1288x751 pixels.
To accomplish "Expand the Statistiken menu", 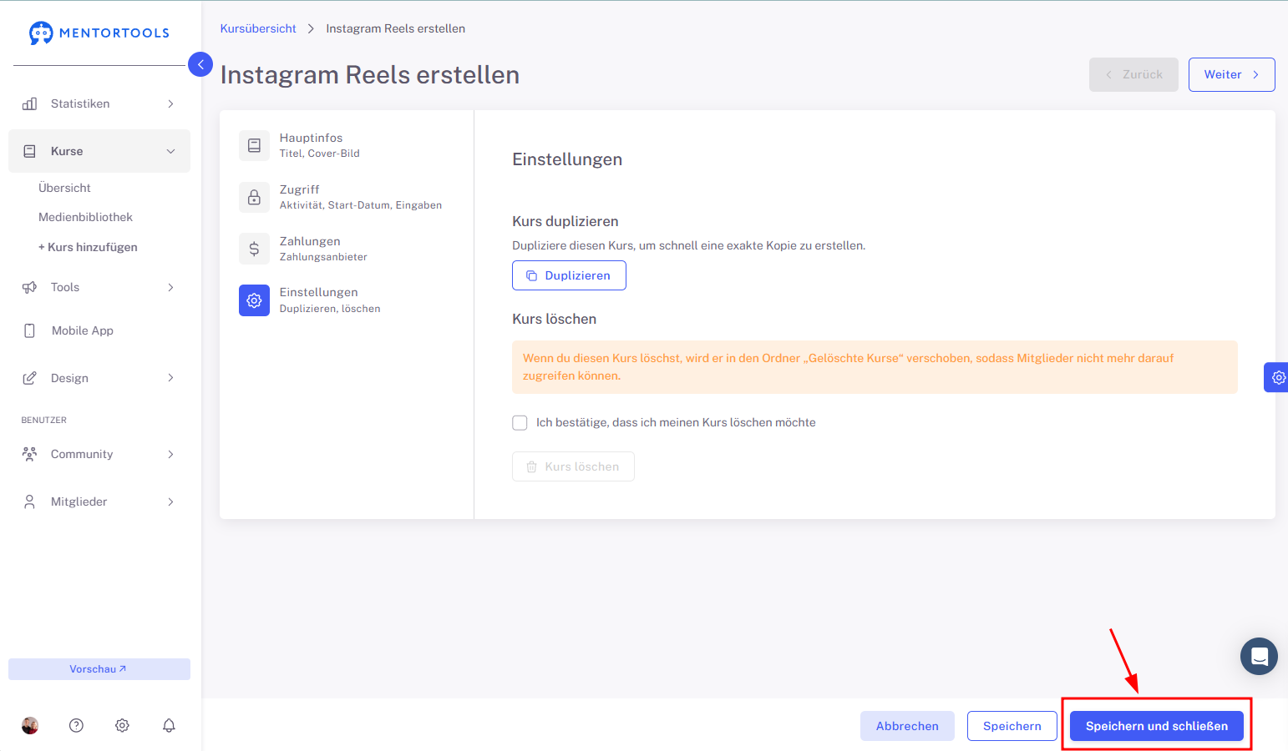I will pos(99,103).
